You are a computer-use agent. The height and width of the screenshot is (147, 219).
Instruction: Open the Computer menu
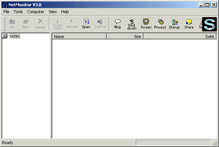pos(36,12)
